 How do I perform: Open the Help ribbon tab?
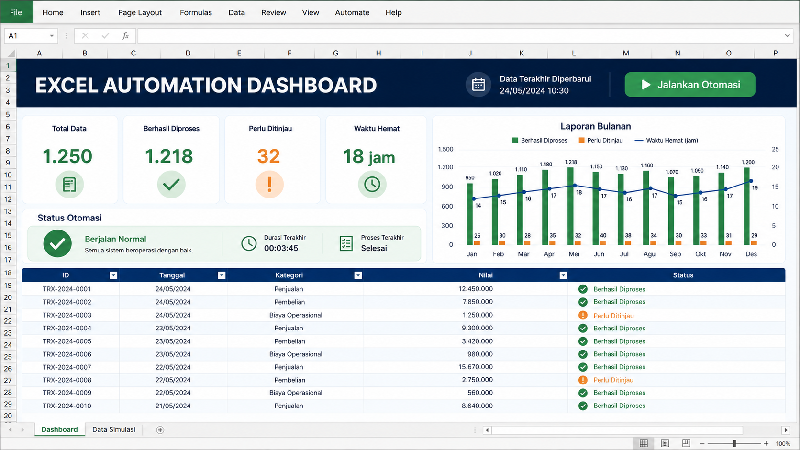tap(393, 12)
